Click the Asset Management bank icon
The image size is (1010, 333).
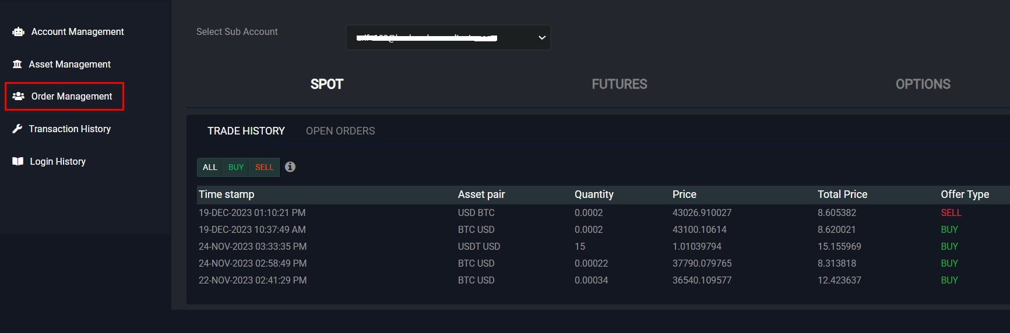pyautogui.click(x=17, y=64)
